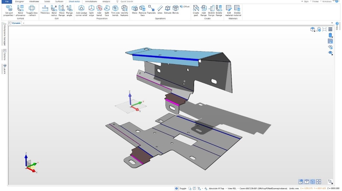The height and width of the screenshot is (191, 342).
Task: Switch to the Designer tab
Action: click(x=19, y=2)
